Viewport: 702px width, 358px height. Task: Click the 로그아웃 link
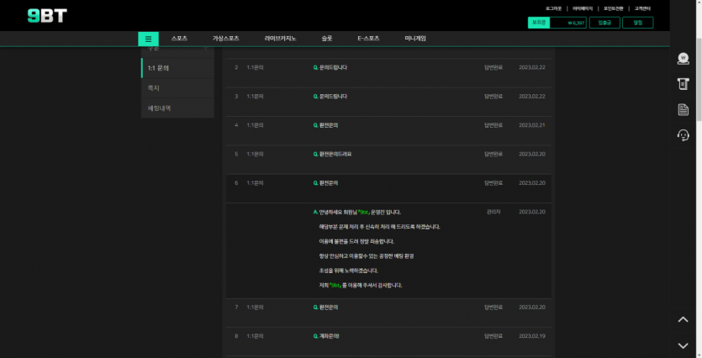[555, 8]
